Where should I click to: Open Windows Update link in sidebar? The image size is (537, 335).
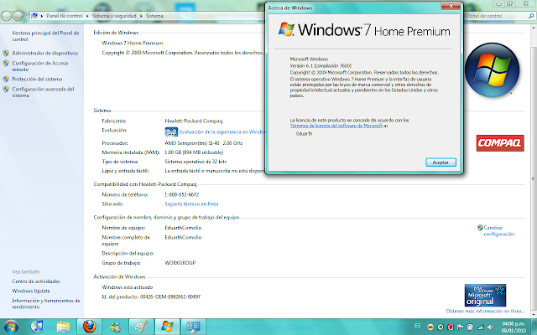pos(31,291)
